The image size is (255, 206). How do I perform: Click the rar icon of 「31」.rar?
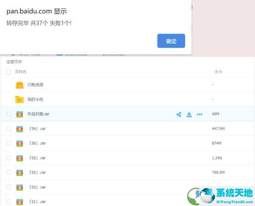(19, 202)
